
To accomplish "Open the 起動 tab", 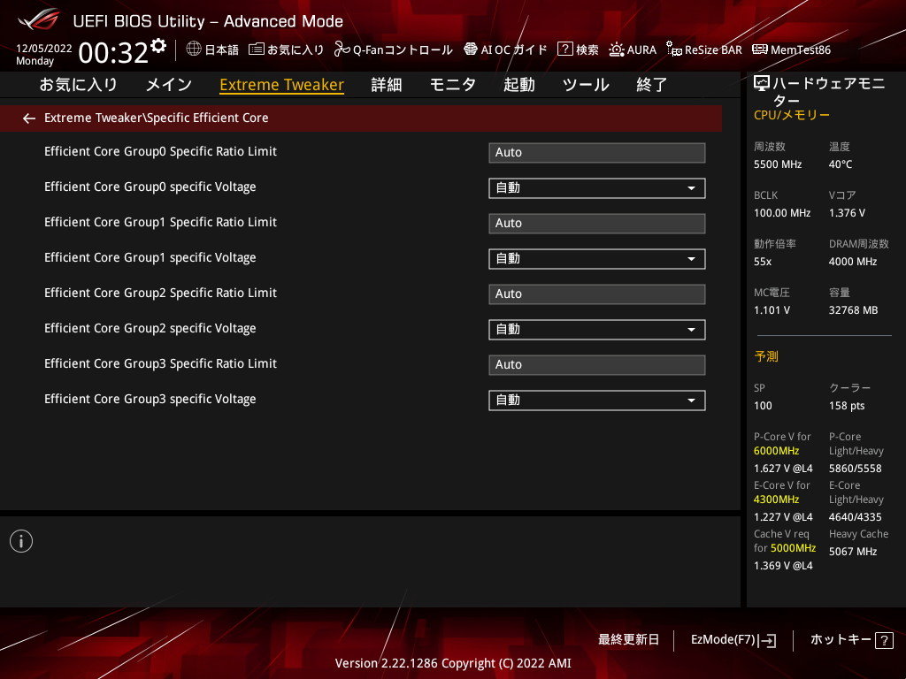I will click(x=518, y=85).
